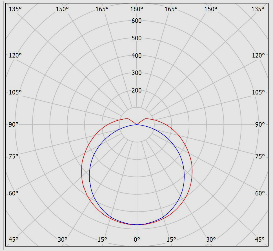Click the 300 radial scale label
Image resolution: width=273 pixels, height=251 pixels.
click(x=137, y=73)
